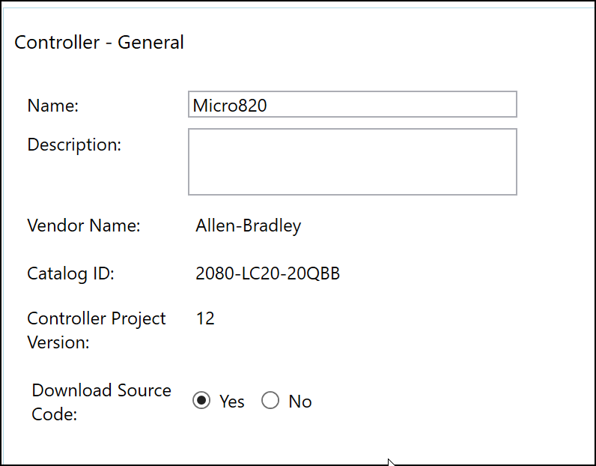596x466 pixels.
Task: Click the "Catalog ID:" label
Action: click(x=70, y=273)
